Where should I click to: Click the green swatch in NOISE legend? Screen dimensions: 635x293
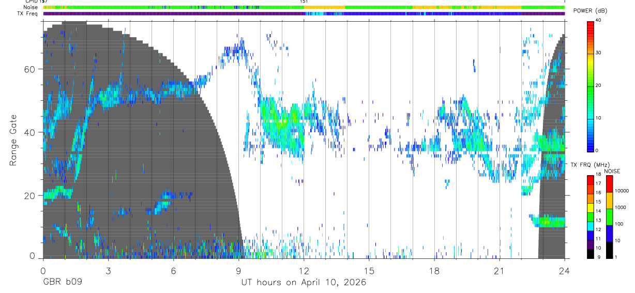(x=610, y=217)
